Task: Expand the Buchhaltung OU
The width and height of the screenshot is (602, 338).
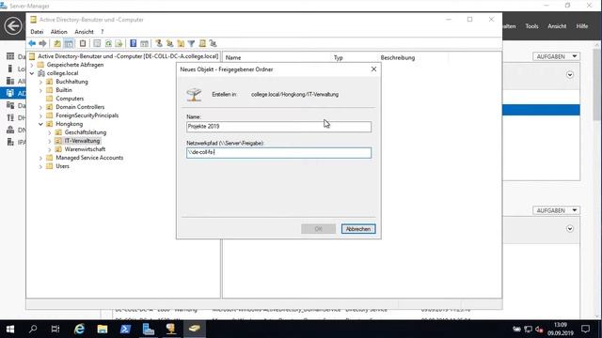Action: click(x=40, y=82)
